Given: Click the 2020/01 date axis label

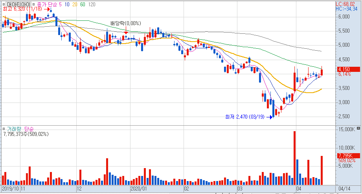Looking at the screenshot, I should [138, 189].
